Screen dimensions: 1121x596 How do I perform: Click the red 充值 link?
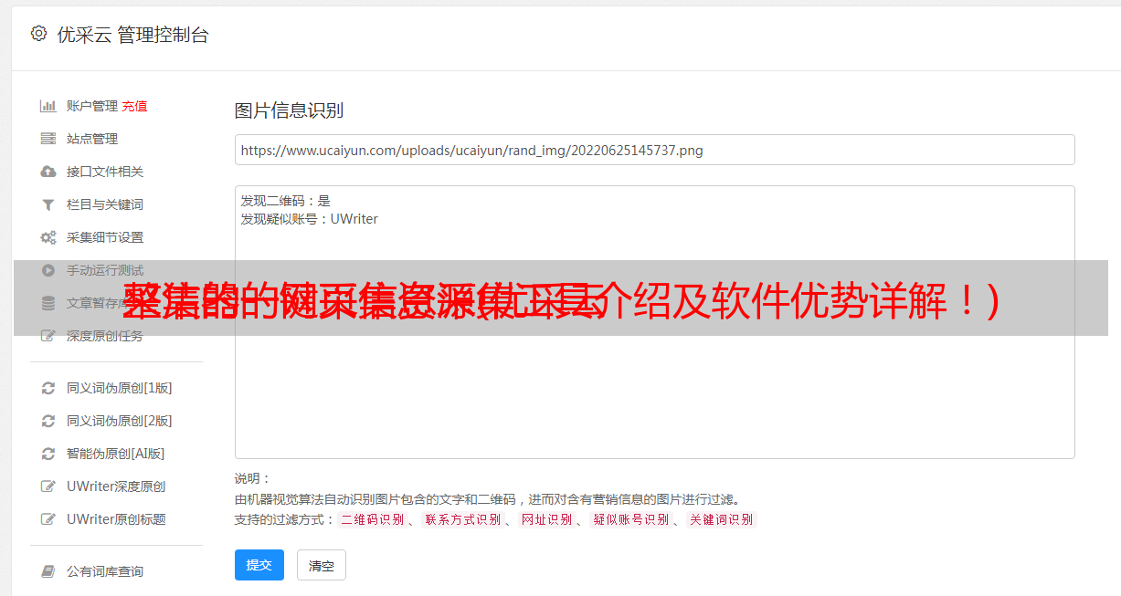click(134, 106)
